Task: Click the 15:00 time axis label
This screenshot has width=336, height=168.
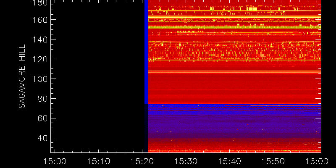Action: coord(55,161)
